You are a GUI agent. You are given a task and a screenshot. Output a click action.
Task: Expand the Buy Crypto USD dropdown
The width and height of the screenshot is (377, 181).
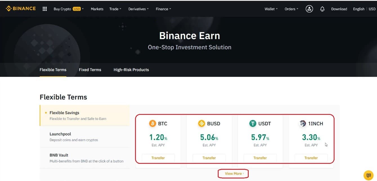click(69, 9)
